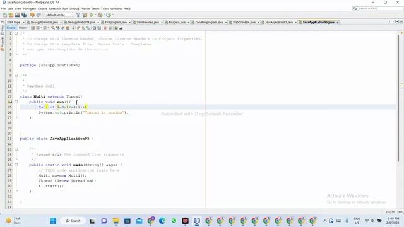Viewport: 404px width, 227px height.
Task: Open the Debug Project dropdown arrow
Action: point(104,15)
